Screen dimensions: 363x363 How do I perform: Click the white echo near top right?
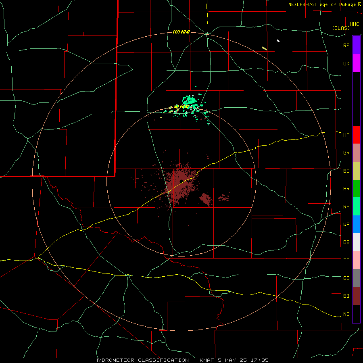coord(278,41)
